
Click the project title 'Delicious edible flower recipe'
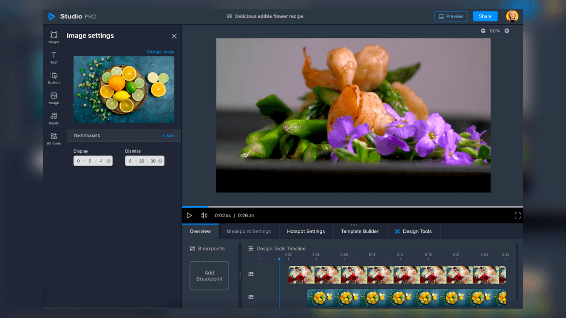click(269, 16)
